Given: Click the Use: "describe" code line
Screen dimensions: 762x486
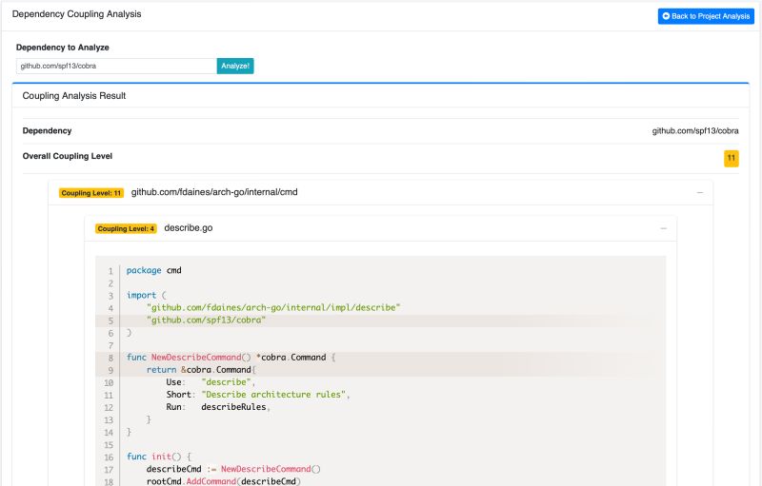Looking at the screenshot, I should [211, 382].
